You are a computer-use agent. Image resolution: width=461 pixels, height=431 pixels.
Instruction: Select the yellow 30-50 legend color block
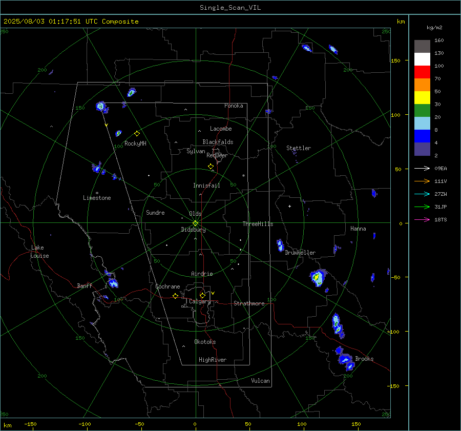point(422,98)
